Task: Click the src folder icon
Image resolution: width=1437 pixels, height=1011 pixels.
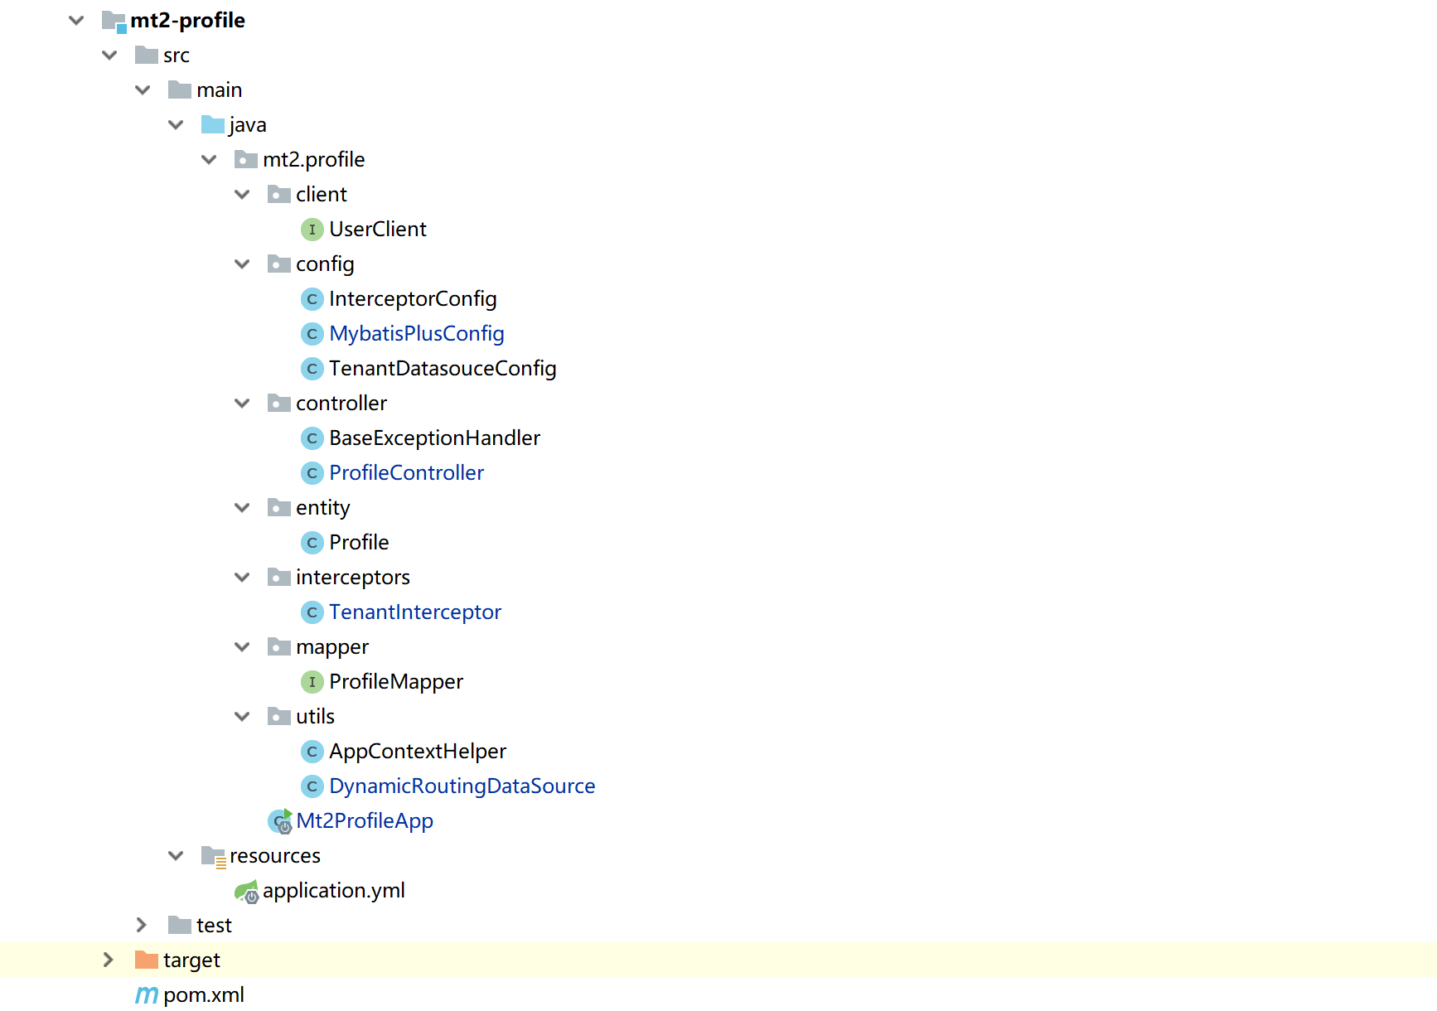Action: pyautogui.click(x=147, y=55)
